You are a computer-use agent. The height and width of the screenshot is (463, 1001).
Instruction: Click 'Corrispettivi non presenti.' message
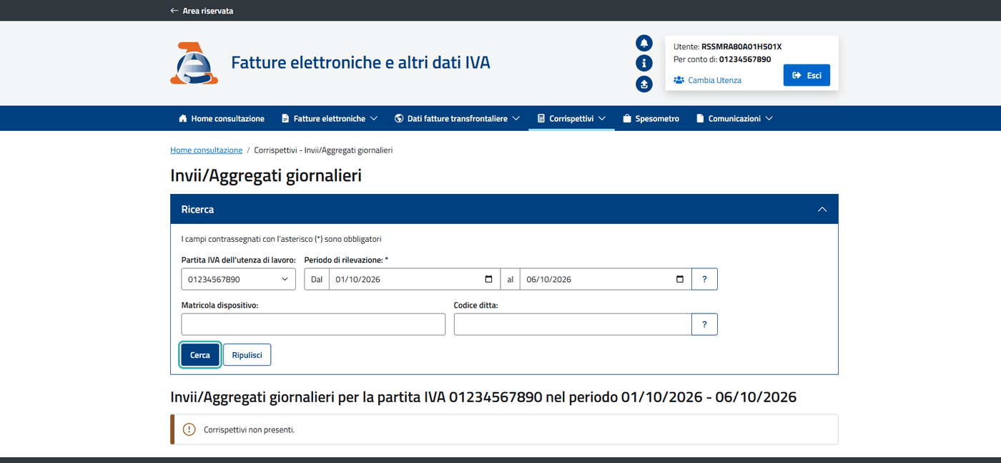click(249, 430)
